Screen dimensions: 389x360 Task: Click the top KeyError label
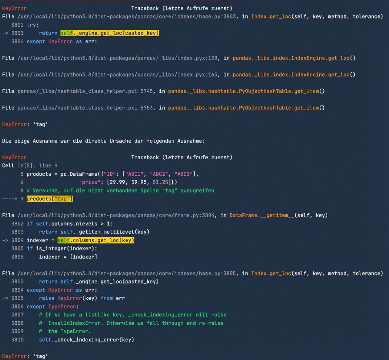[14, 8]
